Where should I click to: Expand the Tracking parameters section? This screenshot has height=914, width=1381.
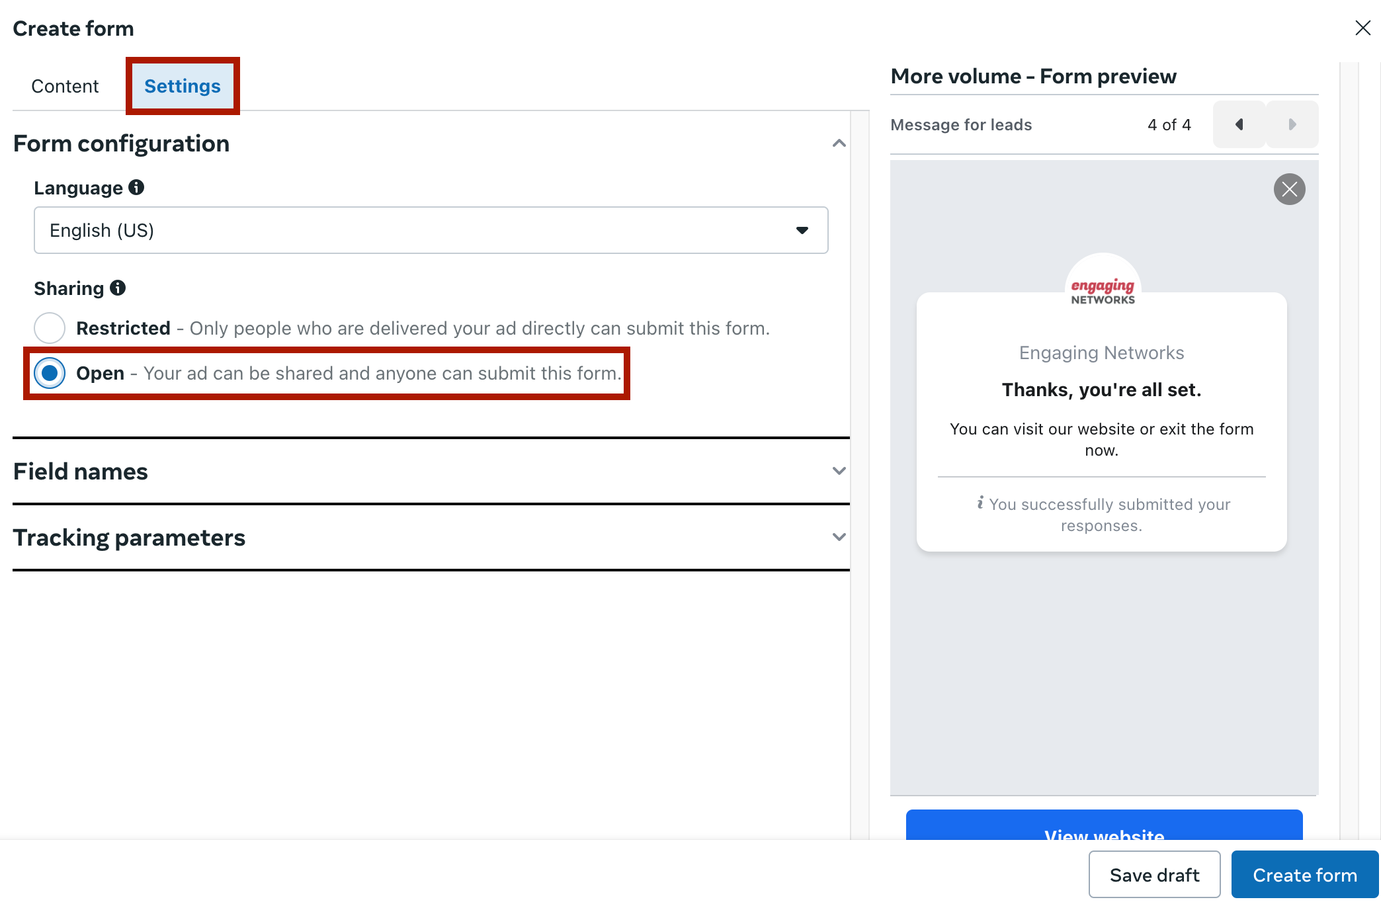pyautogui.click(x=839, y=538)
